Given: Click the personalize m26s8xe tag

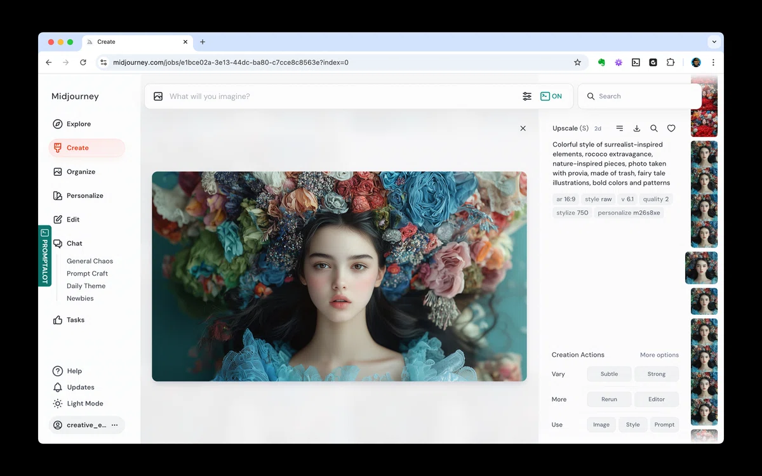Looking at the screenshot, I should (x=629, y=213).
